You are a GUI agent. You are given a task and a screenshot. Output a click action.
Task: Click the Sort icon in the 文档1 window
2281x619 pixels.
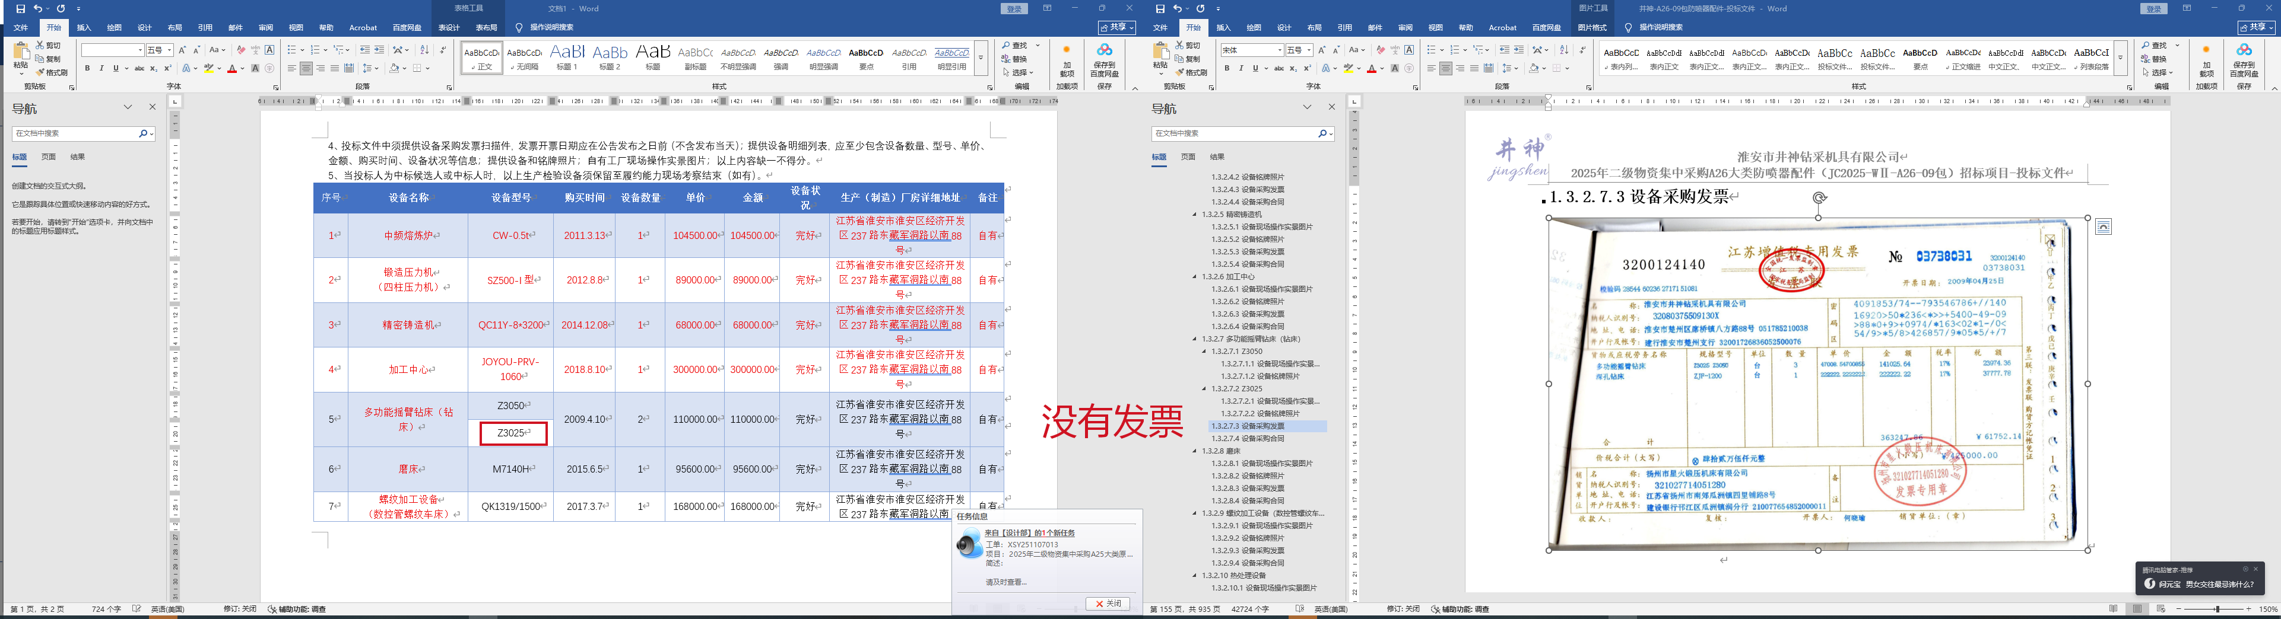tap(424, 50)
